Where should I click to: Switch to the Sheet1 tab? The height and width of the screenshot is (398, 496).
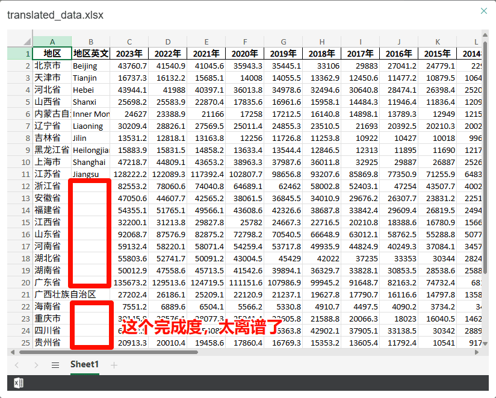84,364
